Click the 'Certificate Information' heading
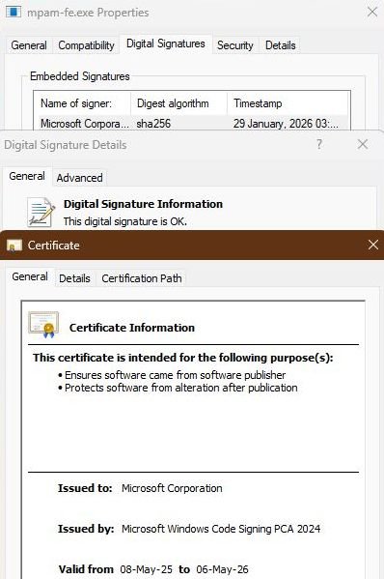The width and height of the screenshot is (384, 579). pos(132,328)
